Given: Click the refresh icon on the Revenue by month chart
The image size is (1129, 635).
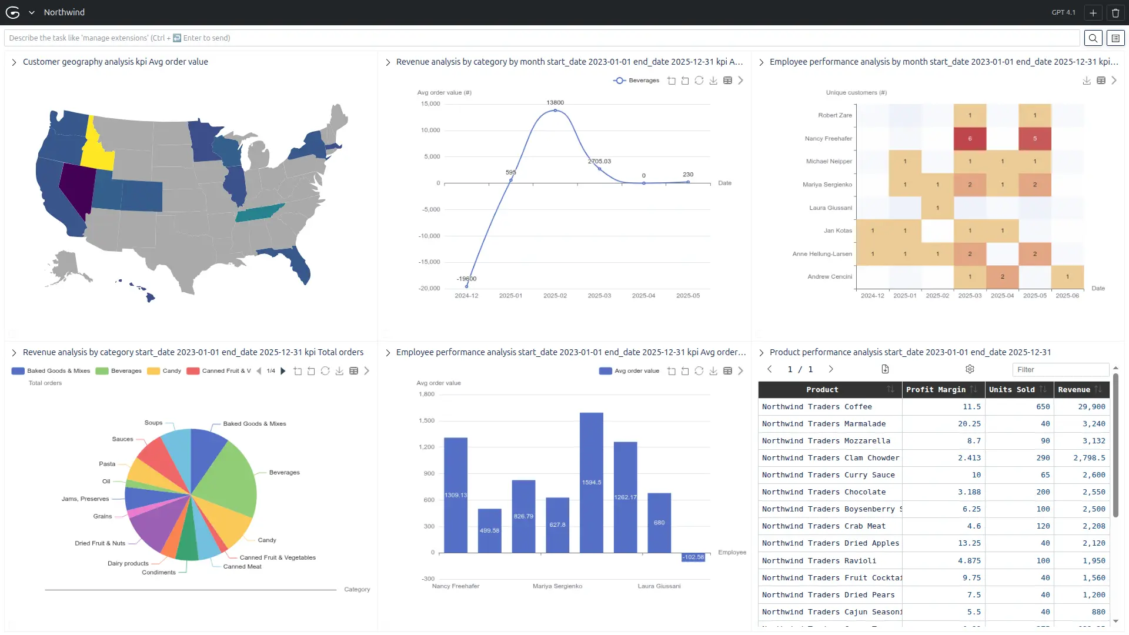Looking at the screenshot, I should coord(699,81).
